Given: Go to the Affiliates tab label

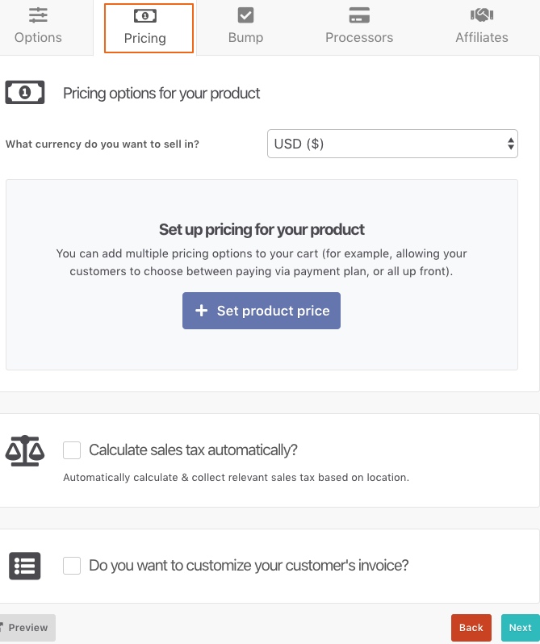Looking at the screenshot, I should pyautogui.click(x=482, y=37).
